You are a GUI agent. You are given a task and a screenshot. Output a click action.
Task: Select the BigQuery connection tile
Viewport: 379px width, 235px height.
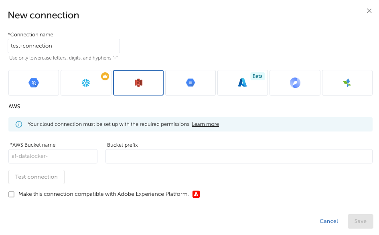(34, 83)
